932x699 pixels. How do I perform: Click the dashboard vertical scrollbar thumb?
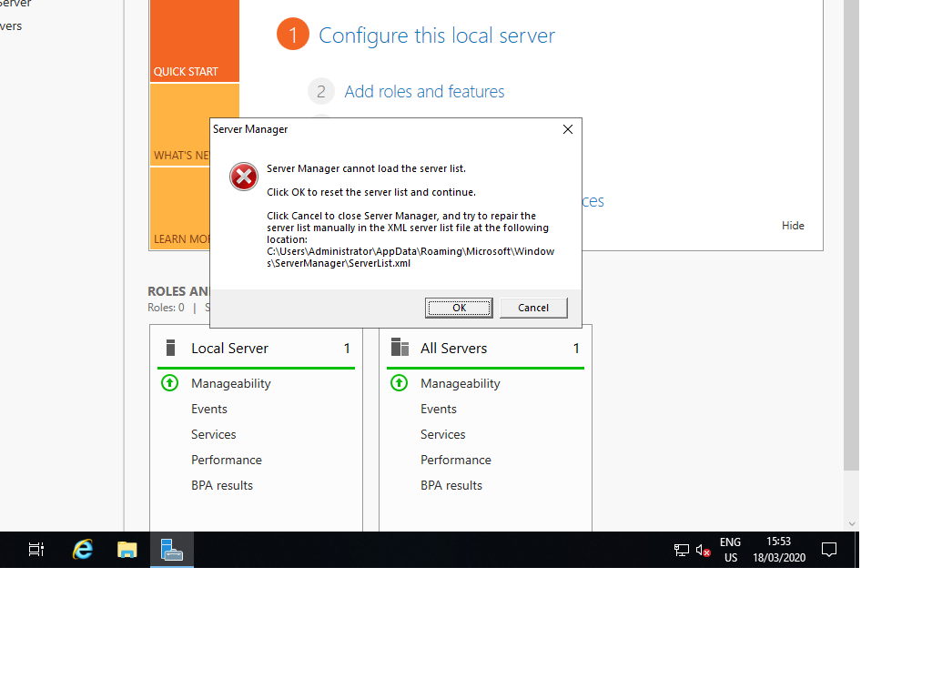pyautogui.click(x=851, y=236)
